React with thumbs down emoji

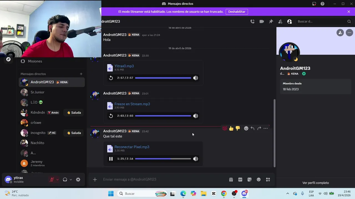(x=238, y=128)
